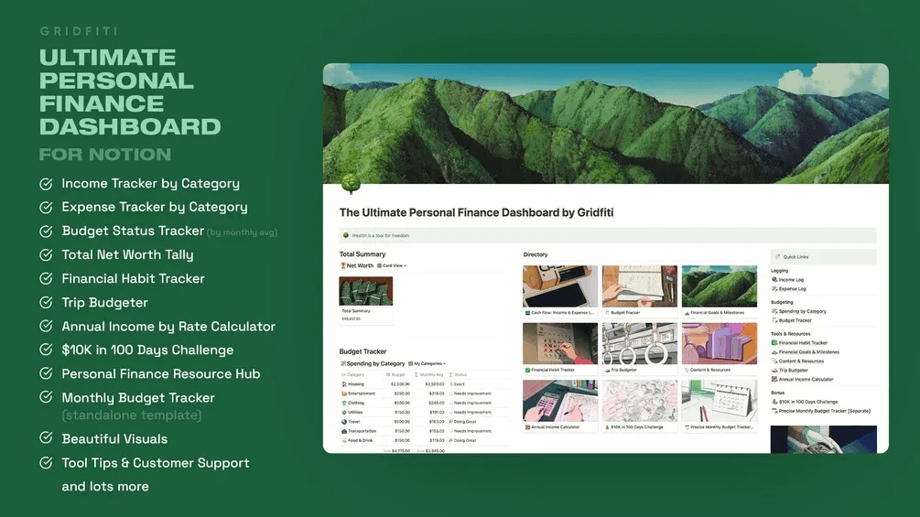Open Precise Monthly Budget Tracker [Separate] link
The image size is (920, 517).
pos(821,411)
